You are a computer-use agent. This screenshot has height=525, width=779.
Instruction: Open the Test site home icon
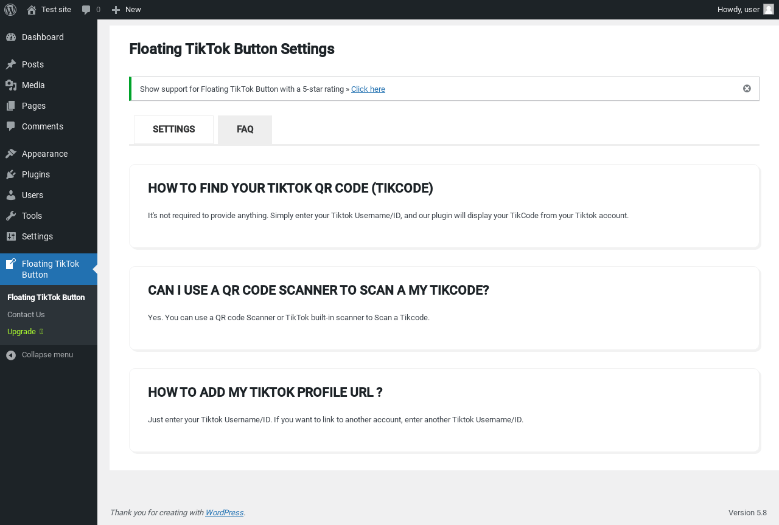(32, 10)
